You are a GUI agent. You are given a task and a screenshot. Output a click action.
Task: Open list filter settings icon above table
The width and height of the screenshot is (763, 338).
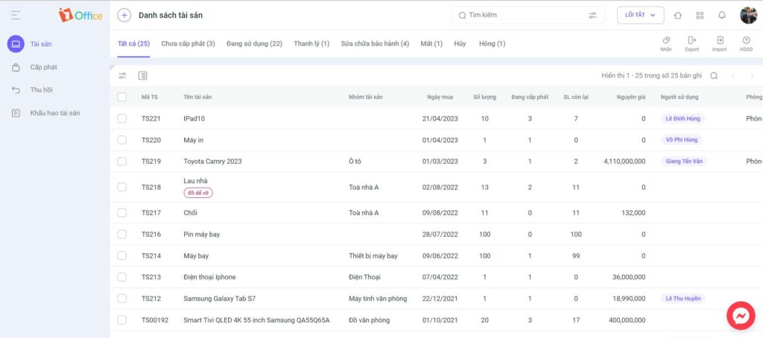click(x=123, y=75)
